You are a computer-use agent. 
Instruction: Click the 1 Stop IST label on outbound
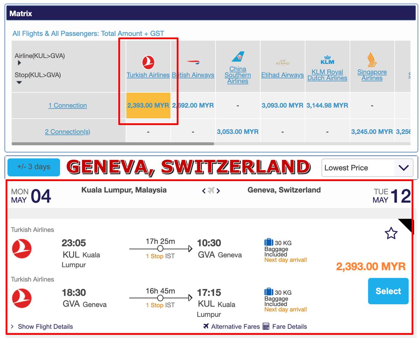coord(160,256)
